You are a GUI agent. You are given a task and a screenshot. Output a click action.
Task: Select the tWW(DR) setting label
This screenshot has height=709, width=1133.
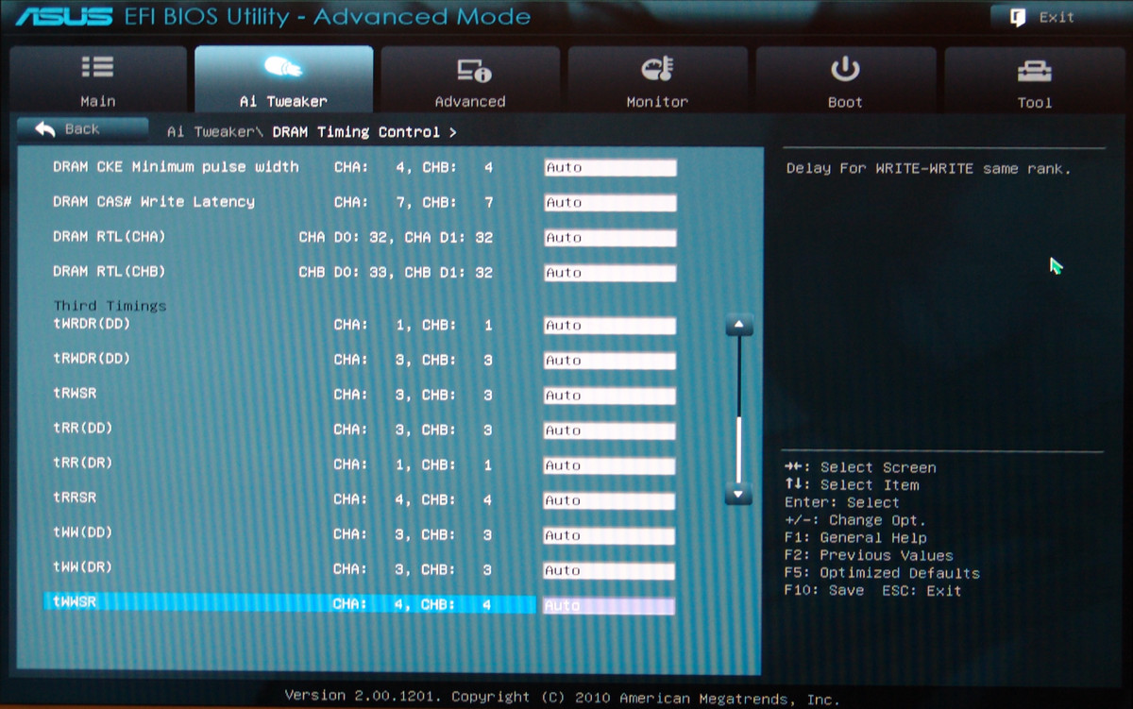click(x=83, y=568)
